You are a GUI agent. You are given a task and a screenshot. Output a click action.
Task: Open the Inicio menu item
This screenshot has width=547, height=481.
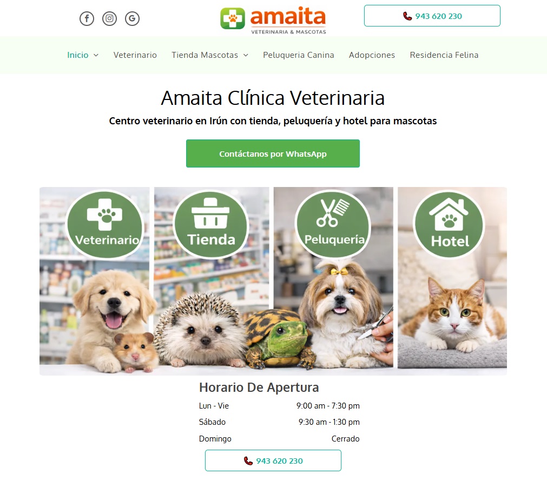click(x=78, y=55)
